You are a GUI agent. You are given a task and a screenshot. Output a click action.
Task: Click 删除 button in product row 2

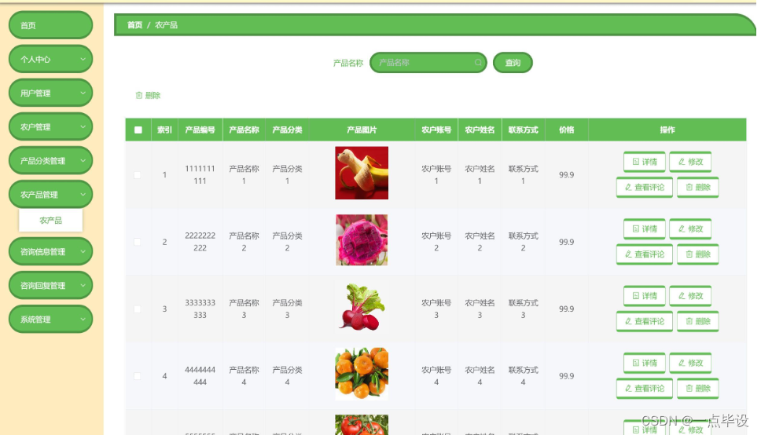point(697,254)
